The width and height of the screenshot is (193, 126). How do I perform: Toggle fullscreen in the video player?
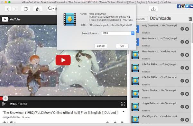pyautogui.click(x=123, y=104)
